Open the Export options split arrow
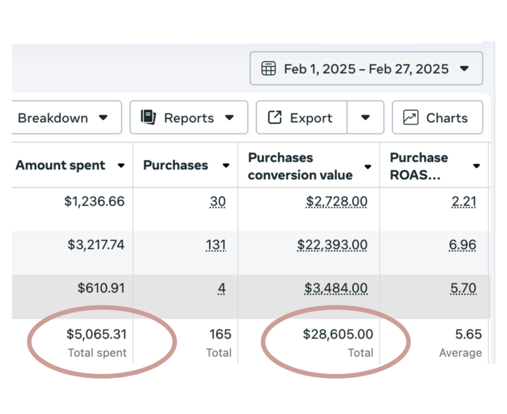The width and height of the screenshot is (507, 414). pyautogui.click(x=366, y=117)
